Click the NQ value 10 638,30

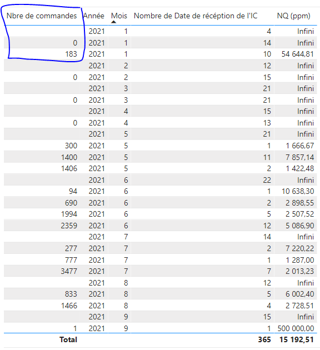(297, 191)
